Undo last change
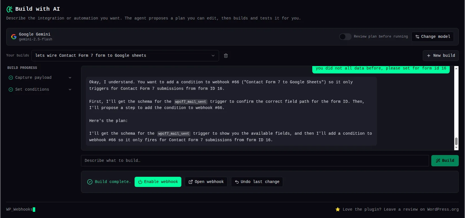This screenshot has height=218, width=465. (257, 182)
